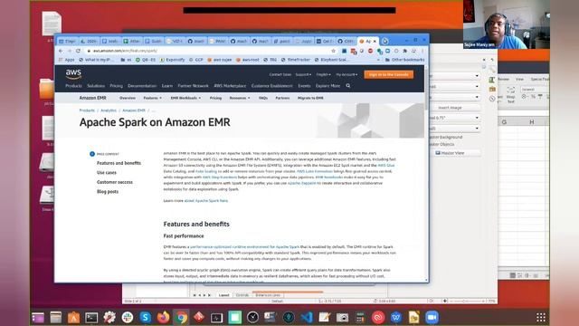Open Skype from the dock
The width and height of the screenshot is (579, 326).
146,317
